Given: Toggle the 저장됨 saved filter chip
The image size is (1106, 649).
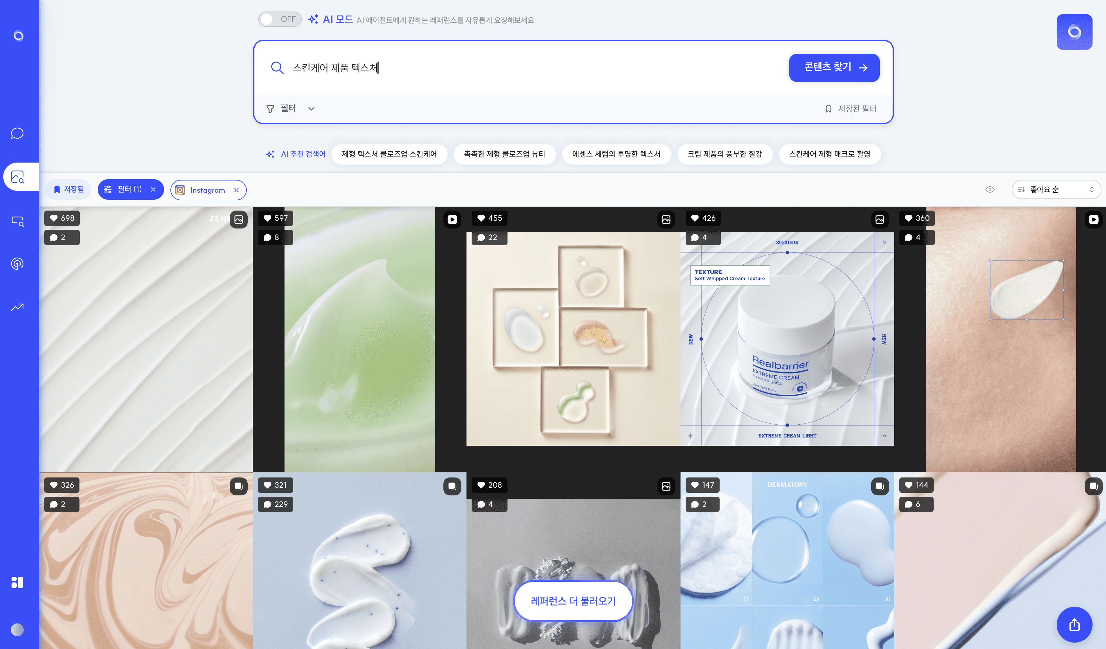Looking at the screenshot, I should pos(69,189).
